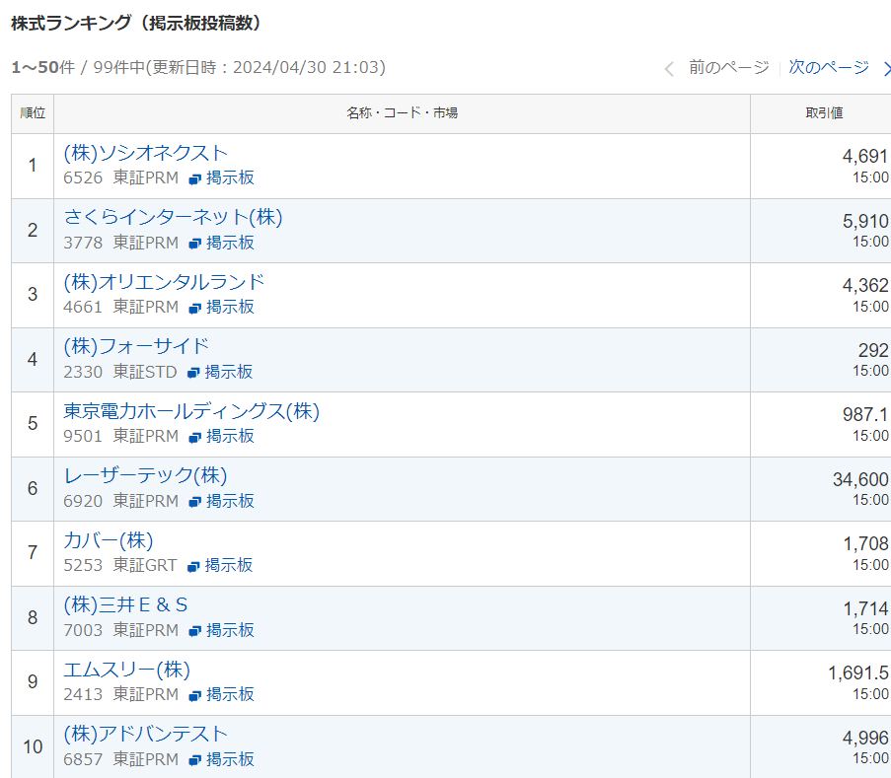Click the 掲示板 icon for code 9501
891x778 pixels.
(x=195, y=437)
